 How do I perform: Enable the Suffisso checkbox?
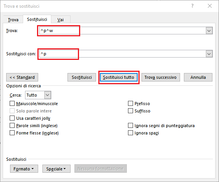coord(130,111)
